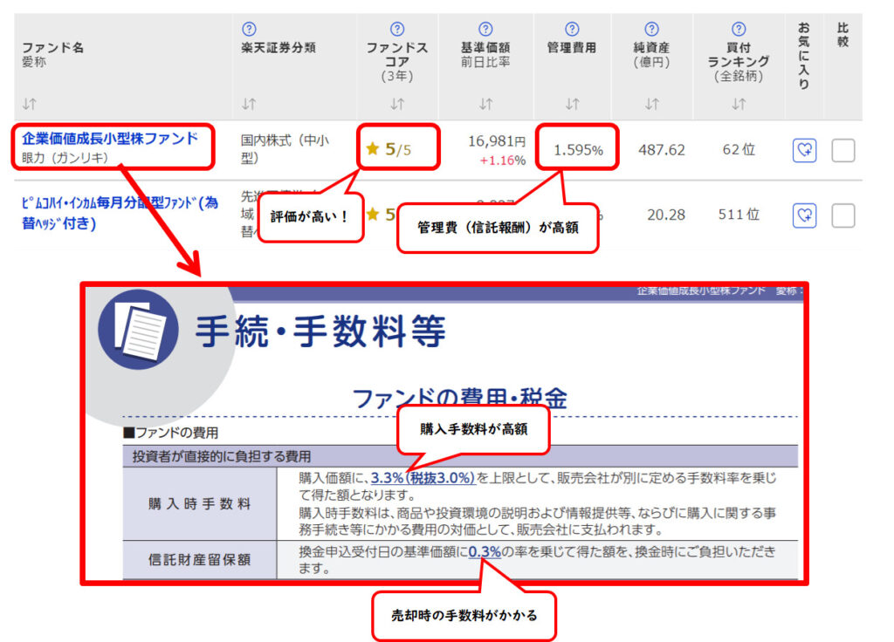The height and width of the screenshot is (642, 894).
Task: Check compare box for 企業価値成長小型株ファンド
Action: click(x=843, y=150)
